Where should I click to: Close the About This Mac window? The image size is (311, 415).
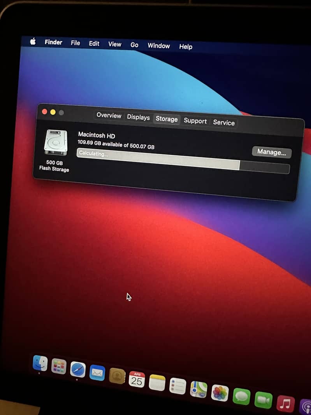[x=45, y=112]
